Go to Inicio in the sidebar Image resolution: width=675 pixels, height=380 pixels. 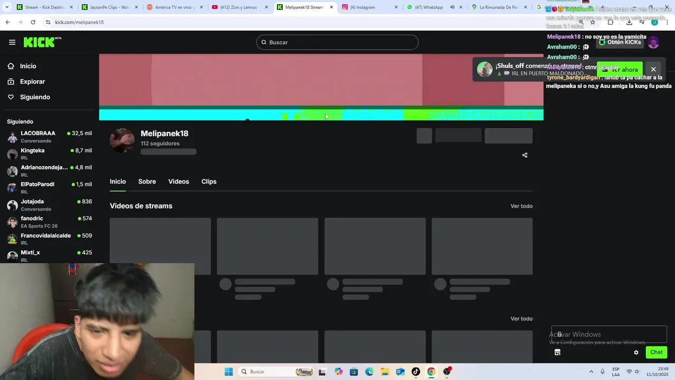point(28,66)
